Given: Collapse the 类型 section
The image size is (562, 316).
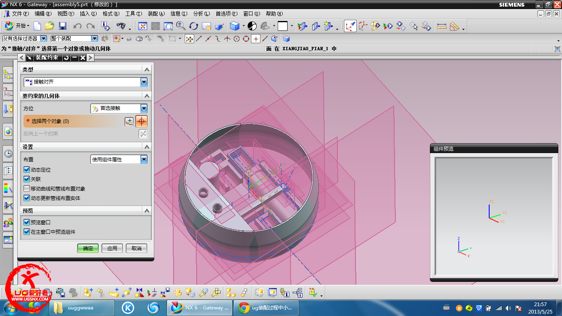Looking at the screenshot, I should (146, 70).
